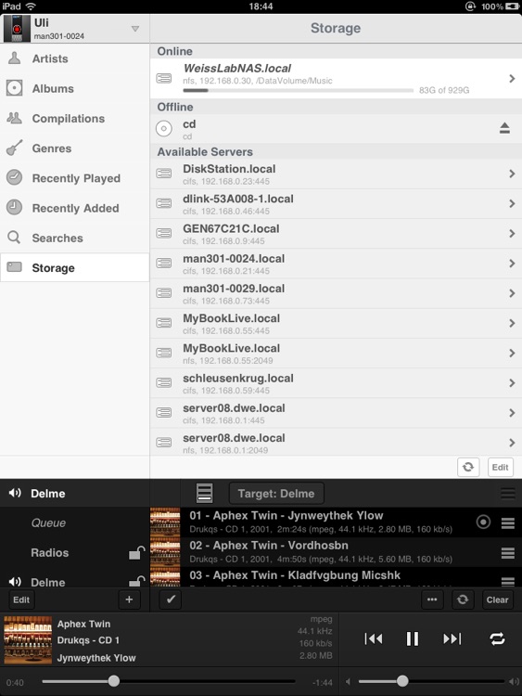The height and width of the screenshot is (696, 522).
Task: Toggle repeat mode icon
Action: (497, 638)
